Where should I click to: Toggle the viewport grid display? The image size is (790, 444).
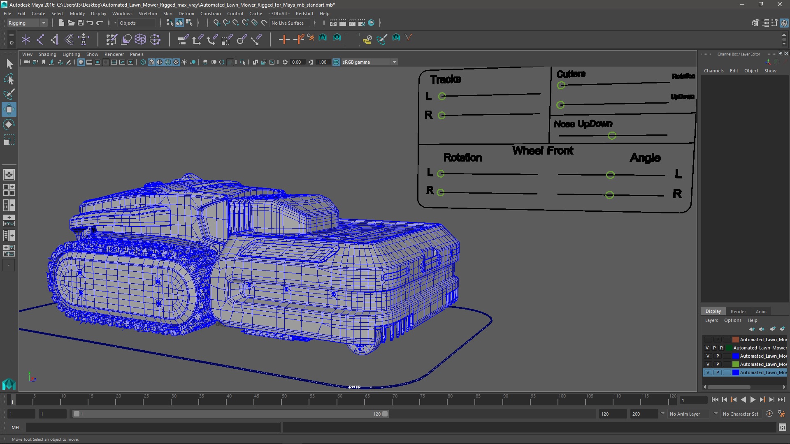click(x=81, y=62)
